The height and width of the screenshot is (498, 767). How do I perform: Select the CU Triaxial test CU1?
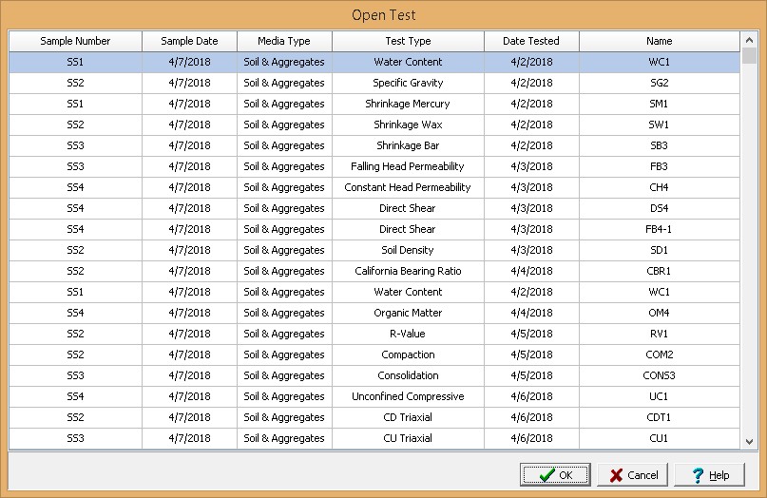(408, 438)
